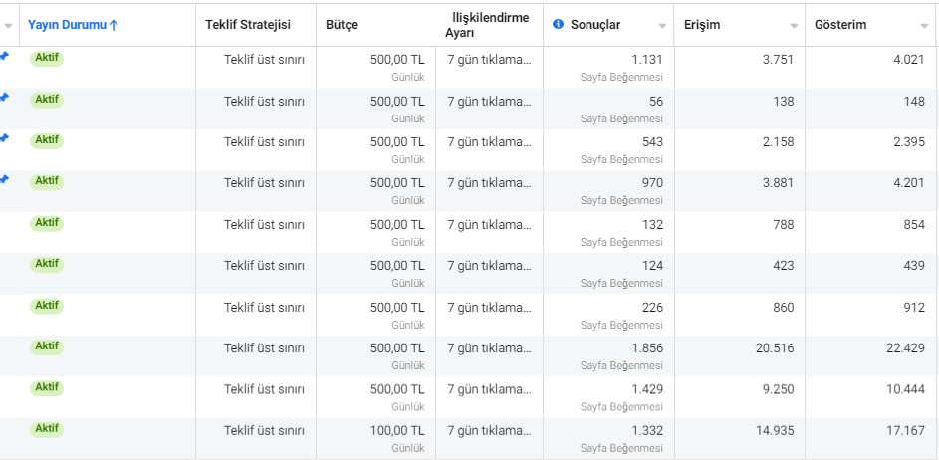The height and width of the screenshot is (460, 939).
Task: Click the 1.429 Sayfa Beğenmesi result cell
Action: (609, 397)
